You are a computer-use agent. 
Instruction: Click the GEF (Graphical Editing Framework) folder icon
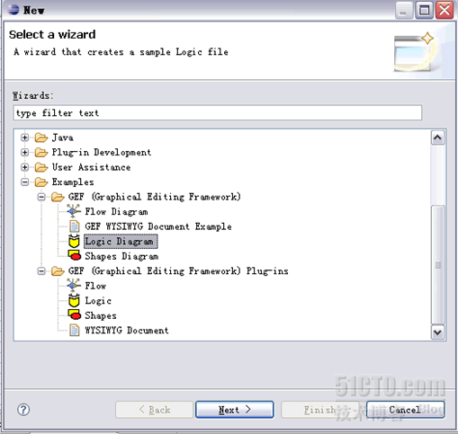(x=58, y=197)
